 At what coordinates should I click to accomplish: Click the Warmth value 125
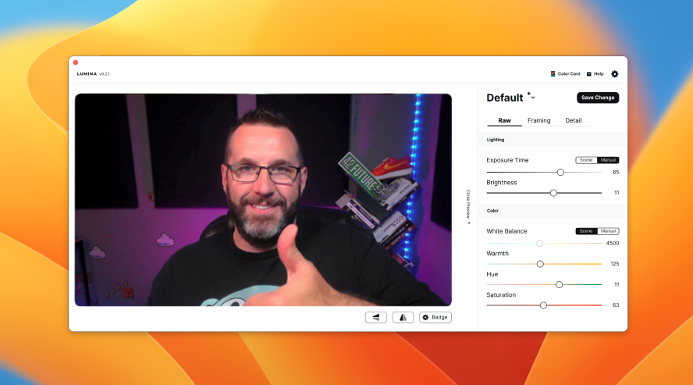tap(615, 264)
